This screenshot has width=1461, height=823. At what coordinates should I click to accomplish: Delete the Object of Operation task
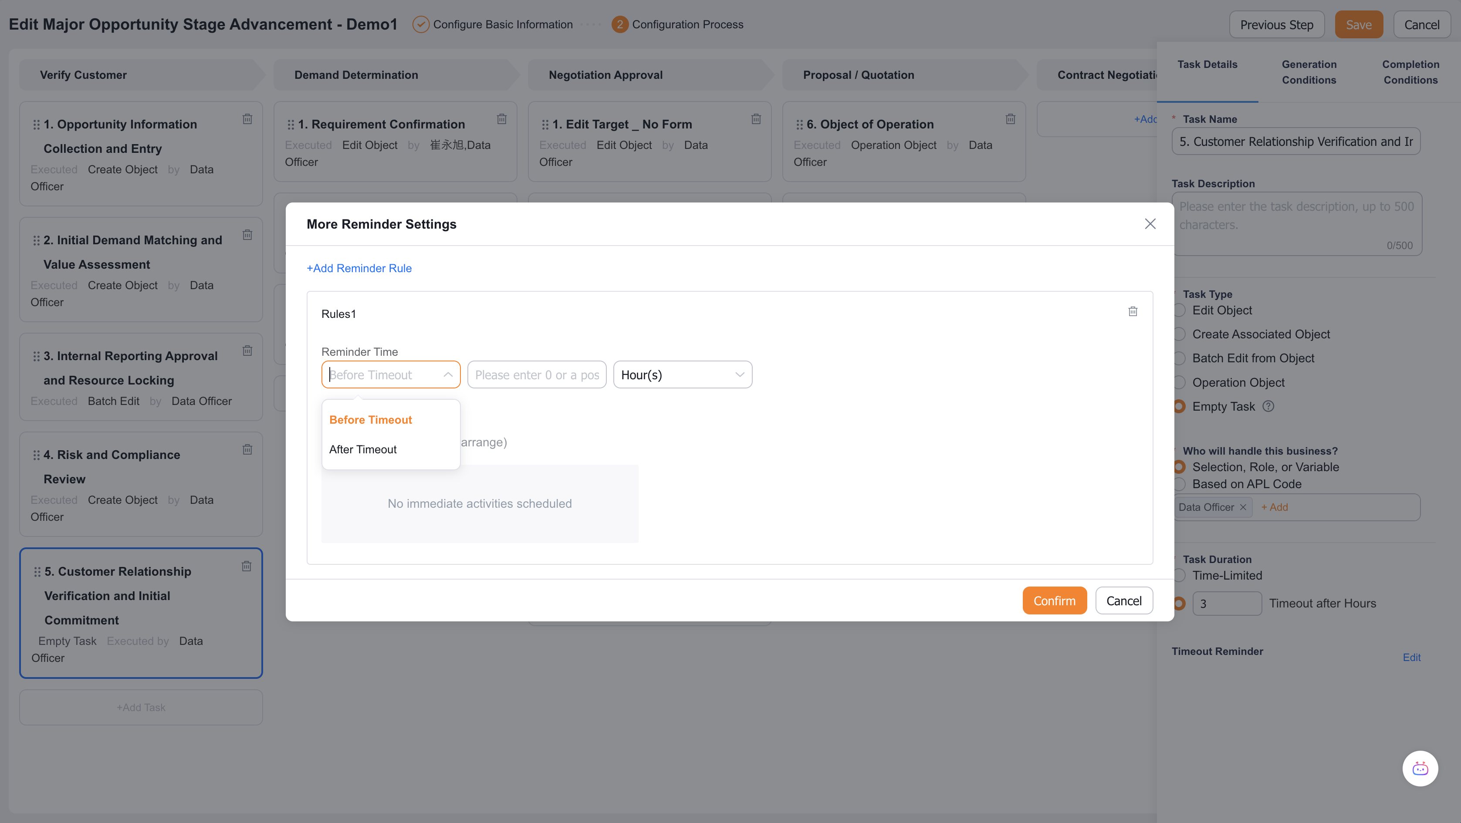[x=1011, y=119]
